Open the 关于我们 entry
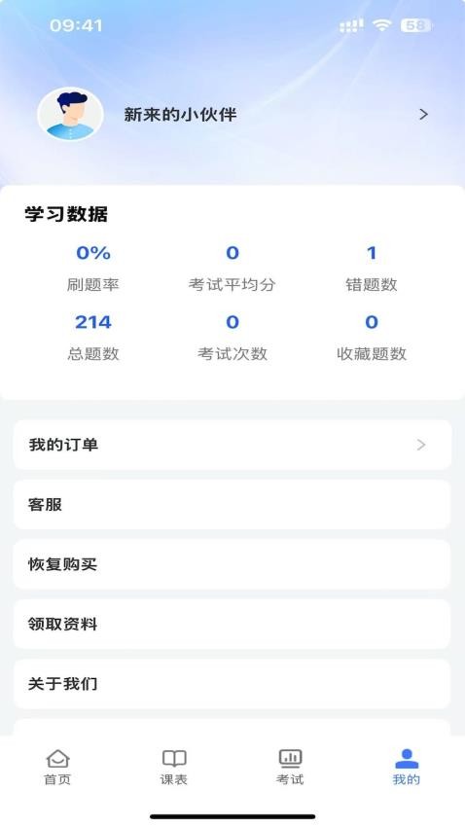The height and width of the screenshot is (827, 465). click(232, 684)
